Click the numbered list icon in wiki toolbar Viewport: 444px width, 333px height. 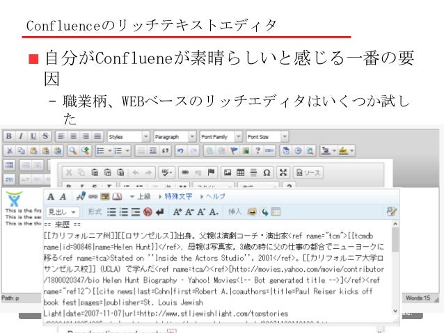pos(123,212)
